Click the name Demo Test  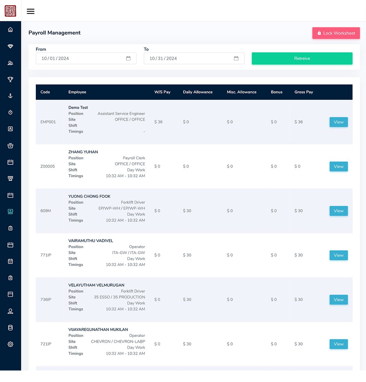(78, 107)
